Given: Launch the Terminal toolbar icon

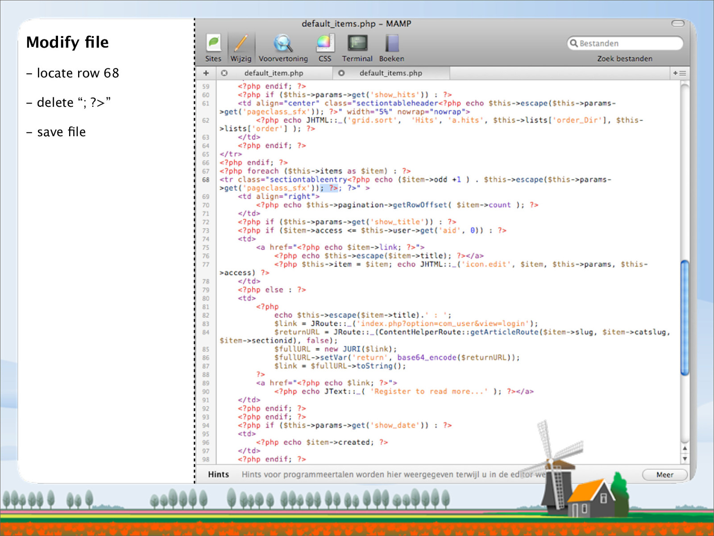Looking at the screenshot, I should [x=357, y=43].
